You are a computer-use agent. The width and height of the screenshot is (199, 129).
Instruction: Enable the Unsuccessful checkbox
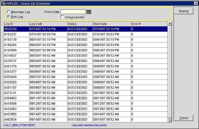62,17
